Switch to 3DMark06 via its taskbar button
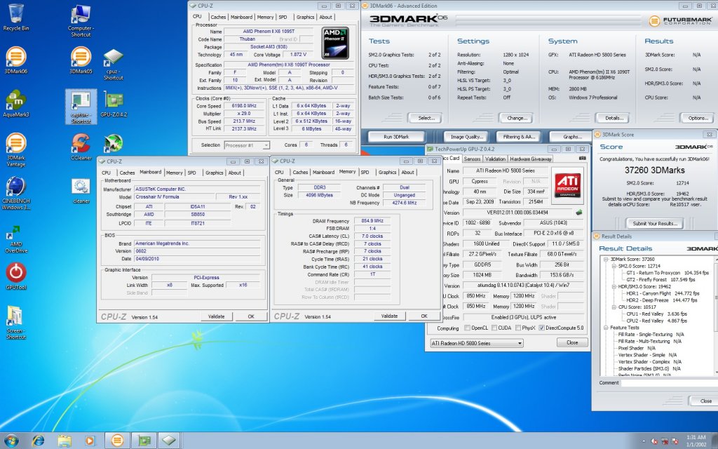Screen dimensions: 718x449 pos(117,441)
